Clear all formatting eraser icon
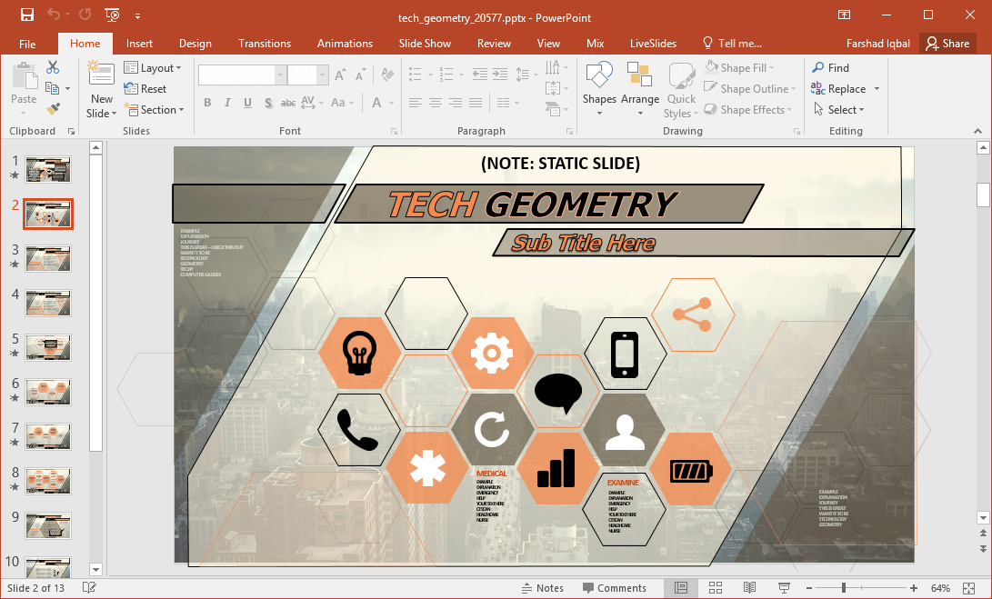The height and width of the screenshot is (599, 992). (x=388, y=75)
